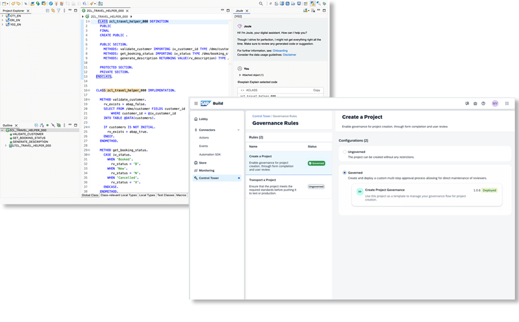Expand the LTCL_TRAVEL_HELPER_000 outline node
The height and width of the screenshot is (322, 519).
pos(6,146)
